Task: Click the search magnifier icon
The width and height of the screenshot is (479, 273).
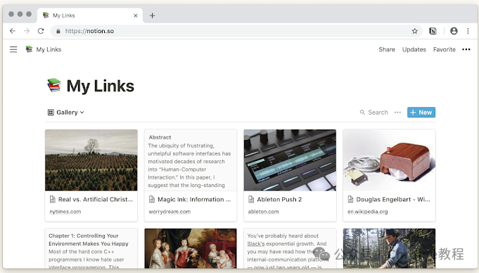Action: (x=362, y=113)
